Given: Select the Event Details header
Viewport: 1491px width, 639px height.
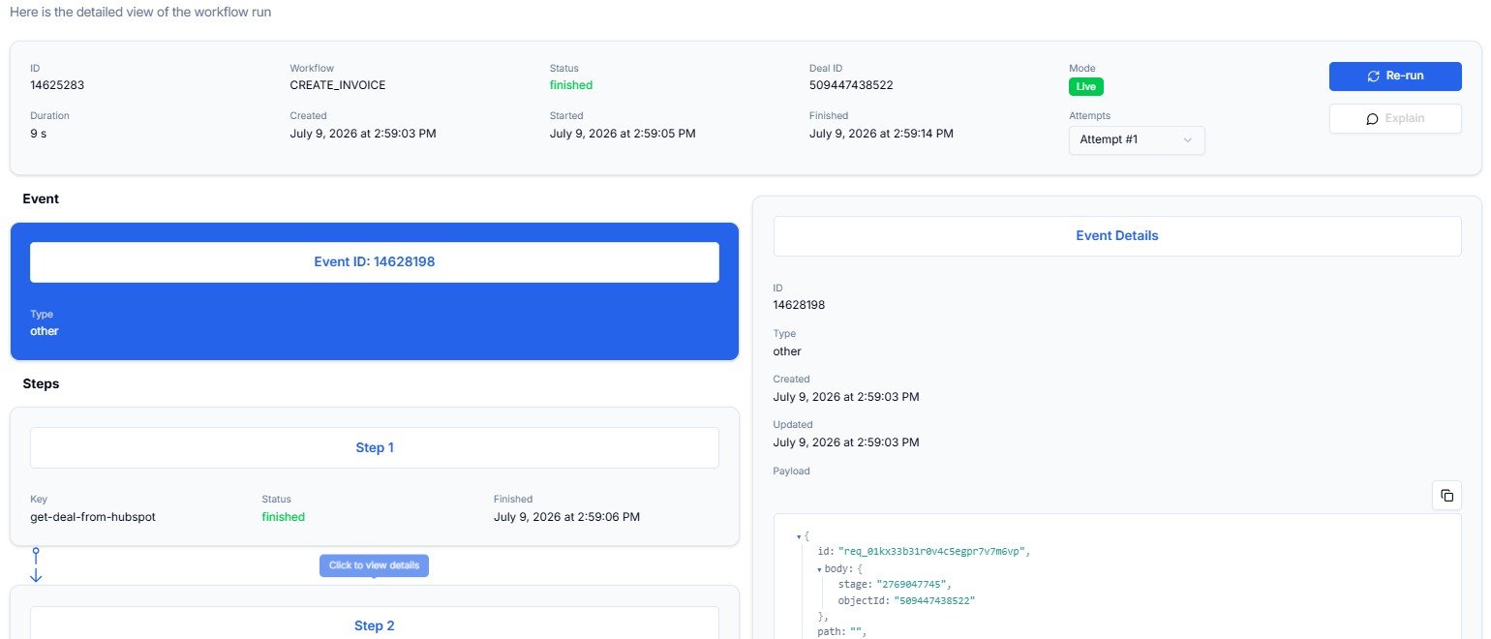Looking at the screenshot, I should click(1117, 235).
